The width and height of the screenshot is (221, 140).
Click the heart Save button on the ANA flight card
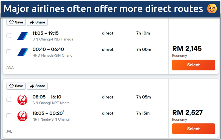pyautogui.click(x=16, y=22)
